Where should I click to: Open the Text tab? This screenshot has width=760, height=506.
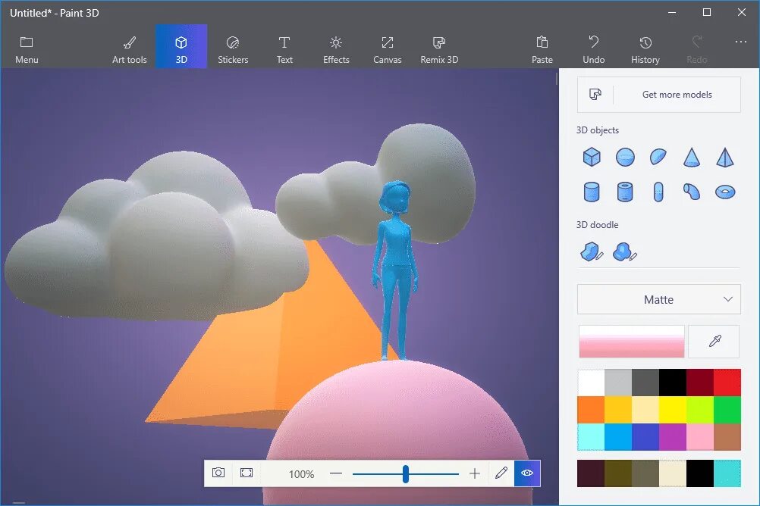[x=284, y=50]
